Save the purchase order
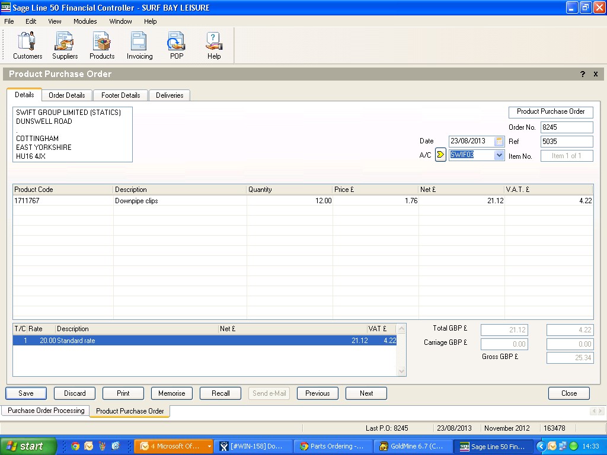 [26, 393]
